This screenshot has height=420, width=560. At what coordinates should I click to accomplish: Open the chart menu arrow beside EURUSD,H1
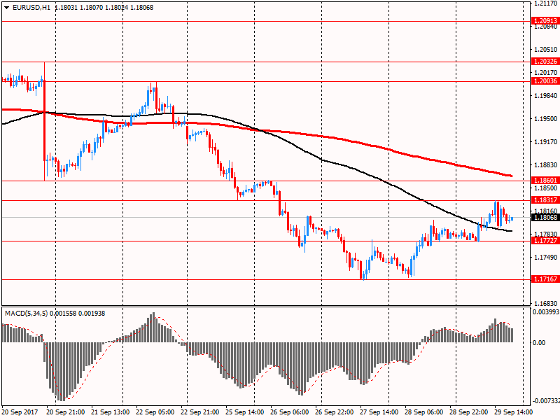tap(7, 8)
